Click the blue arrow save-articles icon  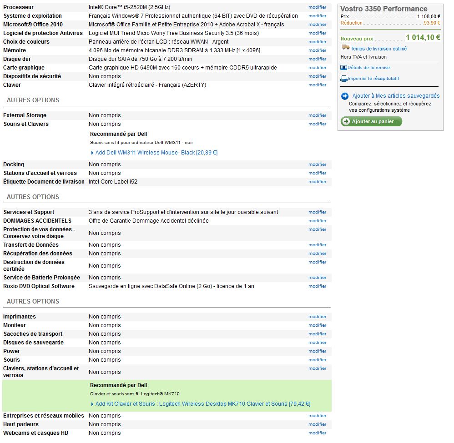point(345,96)
